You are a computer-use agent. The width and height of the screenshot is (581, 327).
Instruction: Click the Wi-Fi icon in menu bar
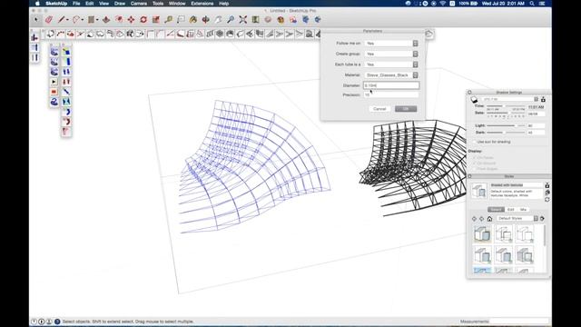click(x=443, y=4)
